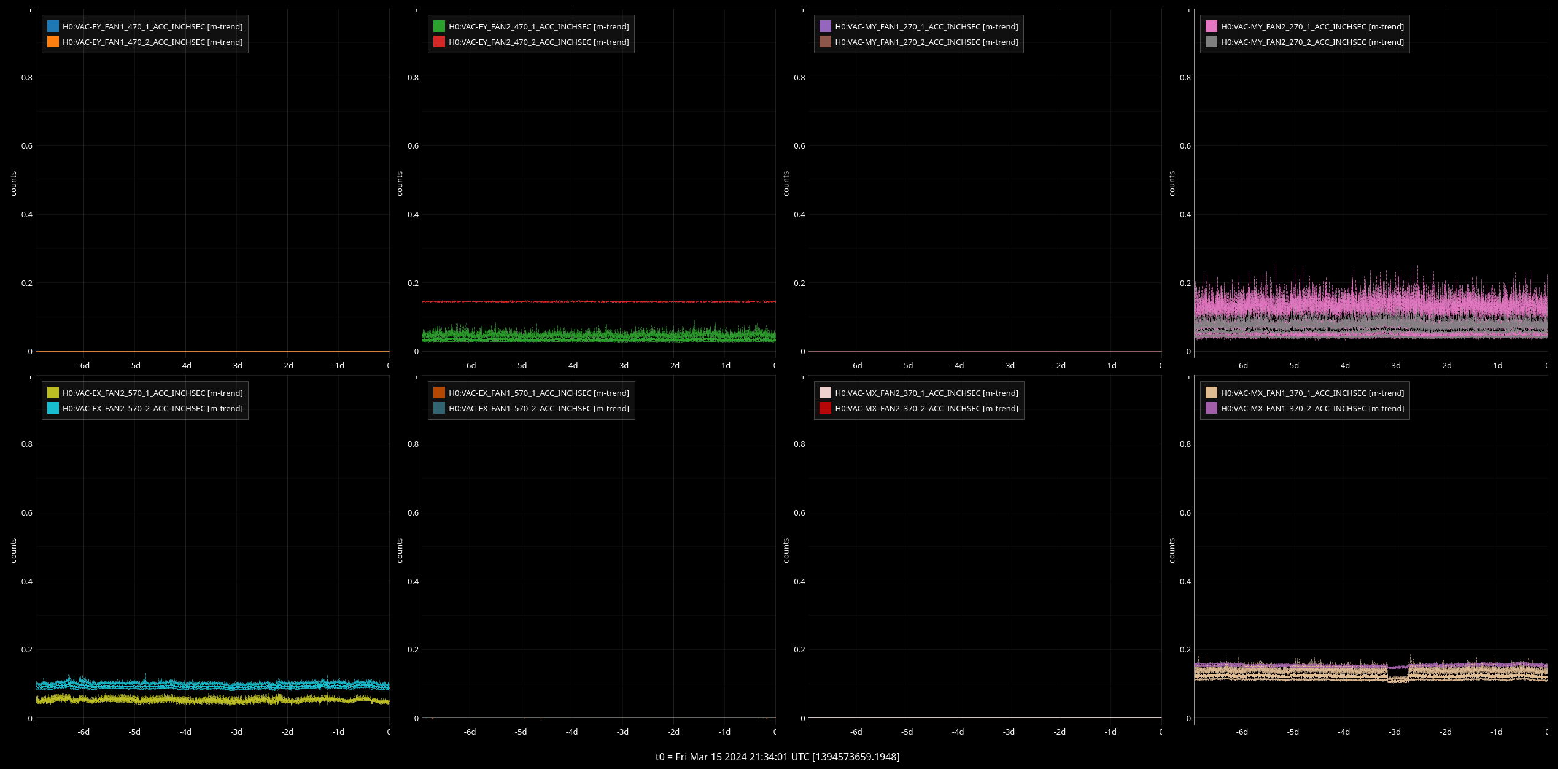Click the purple MY_FAN1_270_1 legend swatch
This screenshot has height=769, width=1558.
pos(825,26)
